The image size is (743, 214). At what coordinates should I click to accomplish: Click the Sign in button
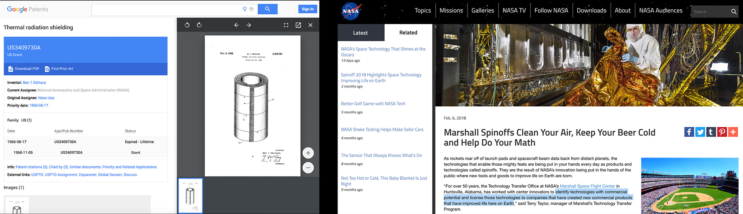click(x=308, y=9)
